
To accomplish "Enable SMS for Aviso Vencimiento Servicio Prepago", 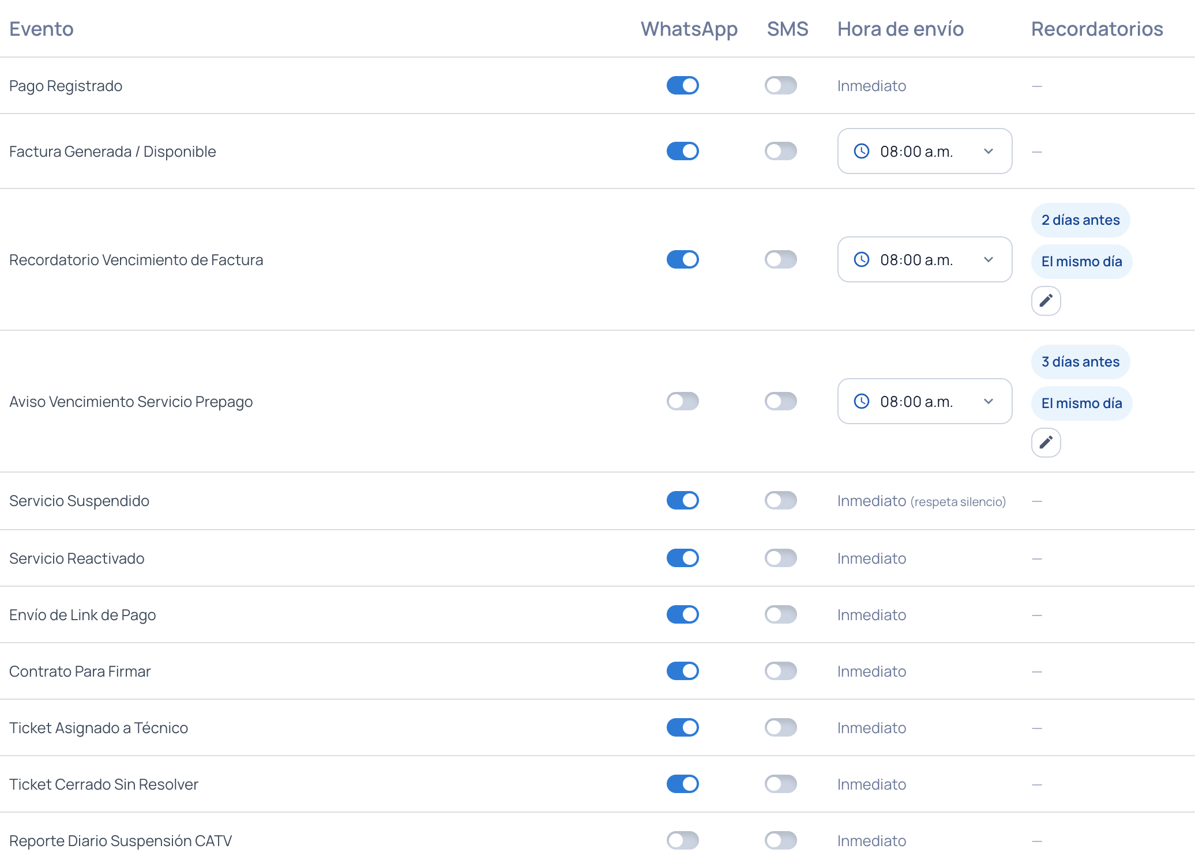I will (x=780, y=401).
